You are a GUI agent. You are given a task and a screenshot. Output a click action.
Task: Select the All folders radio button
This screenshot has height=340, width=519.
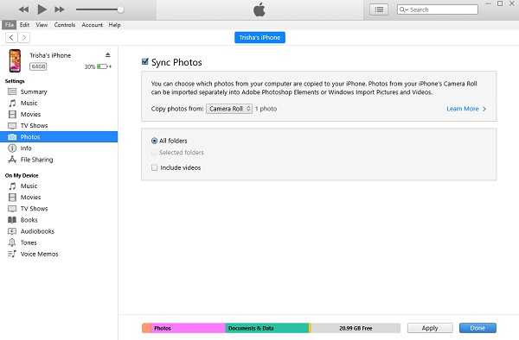[x=154, y=141]
